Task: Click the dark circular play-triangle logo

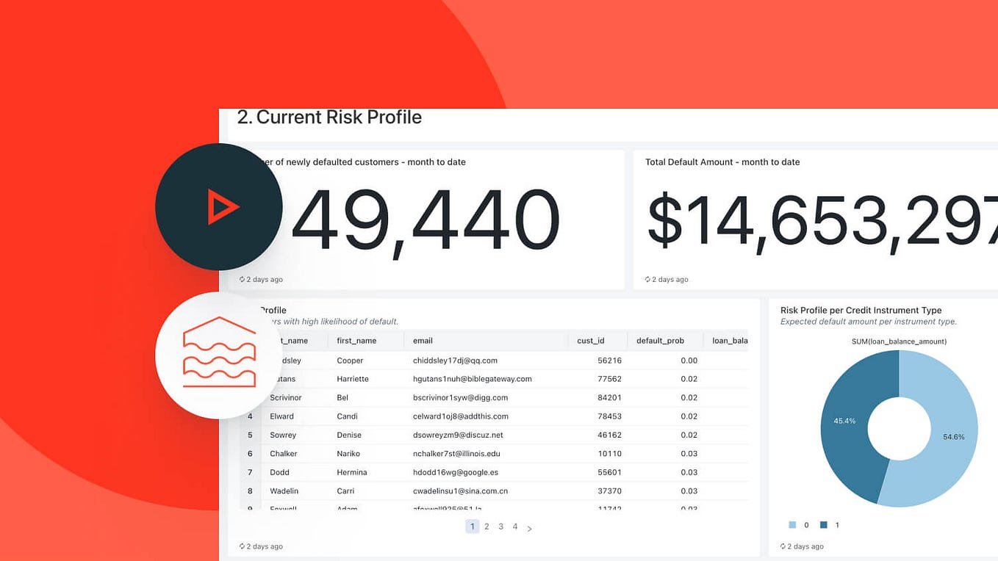Action: click(219, 206)
